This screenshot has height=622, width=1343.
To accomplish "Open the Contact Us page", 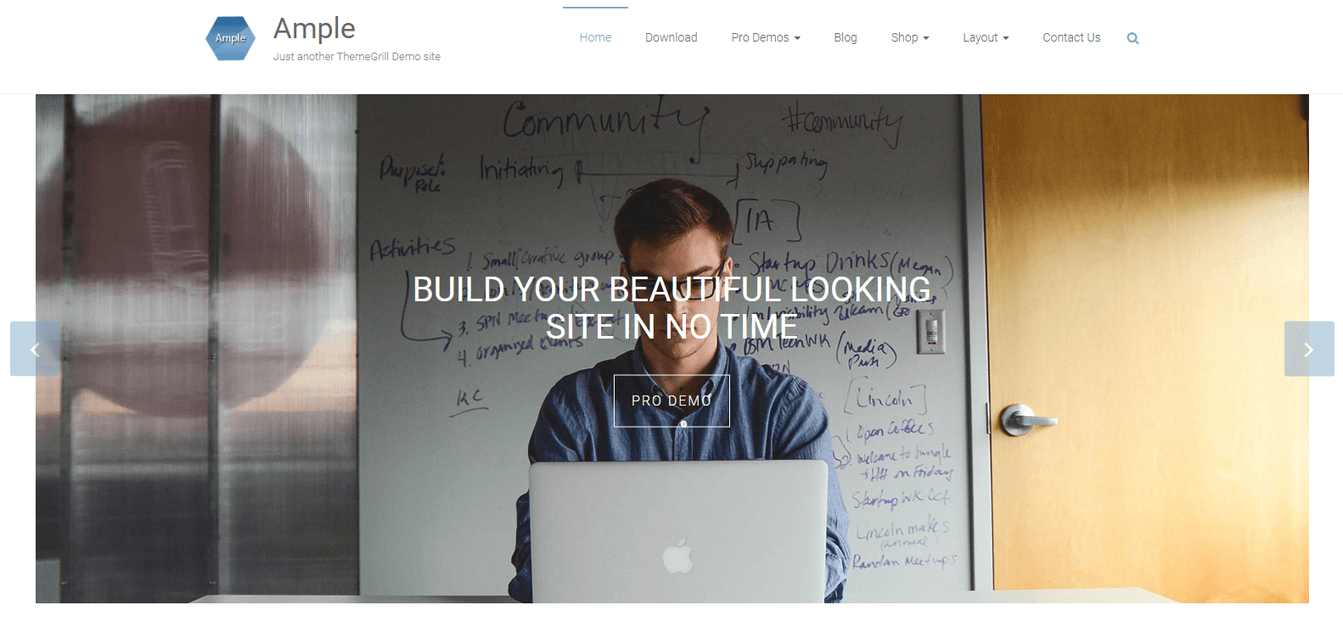I will [1071, 37].
